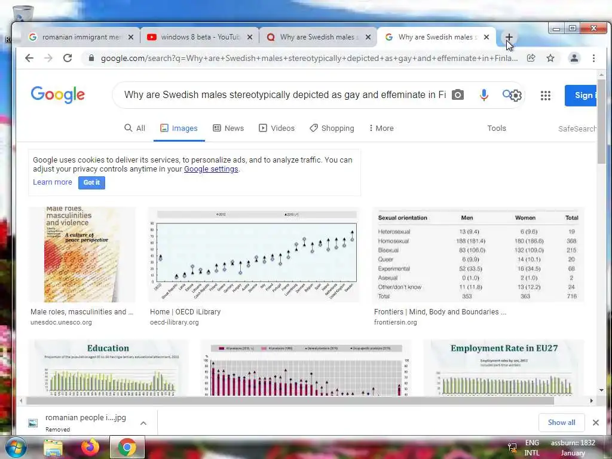Click the unesdoc.unesco.org source text
The height and width of the screenshot is (459, 612).
62,322
